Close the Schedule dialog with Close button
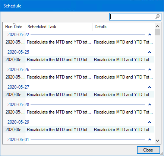 tap(148, 150)
